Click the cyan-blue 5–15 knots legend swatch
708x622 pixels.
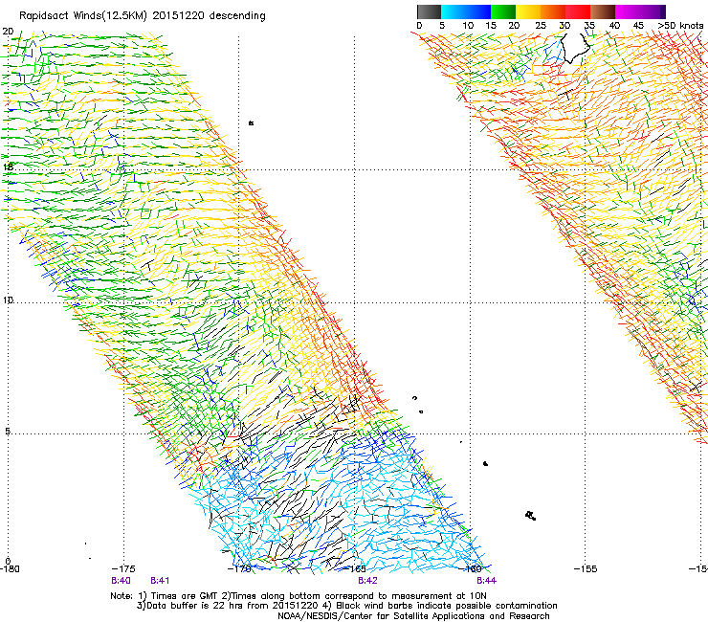point(466,11)
